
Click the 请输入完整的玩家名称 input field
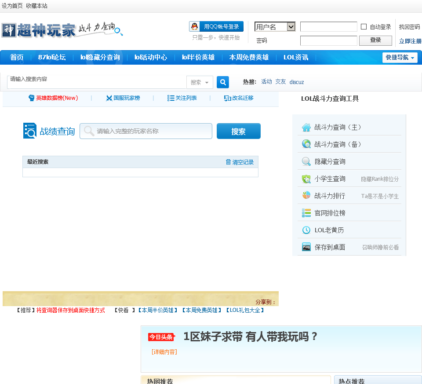pyautogui.click(x=146, y=131)
